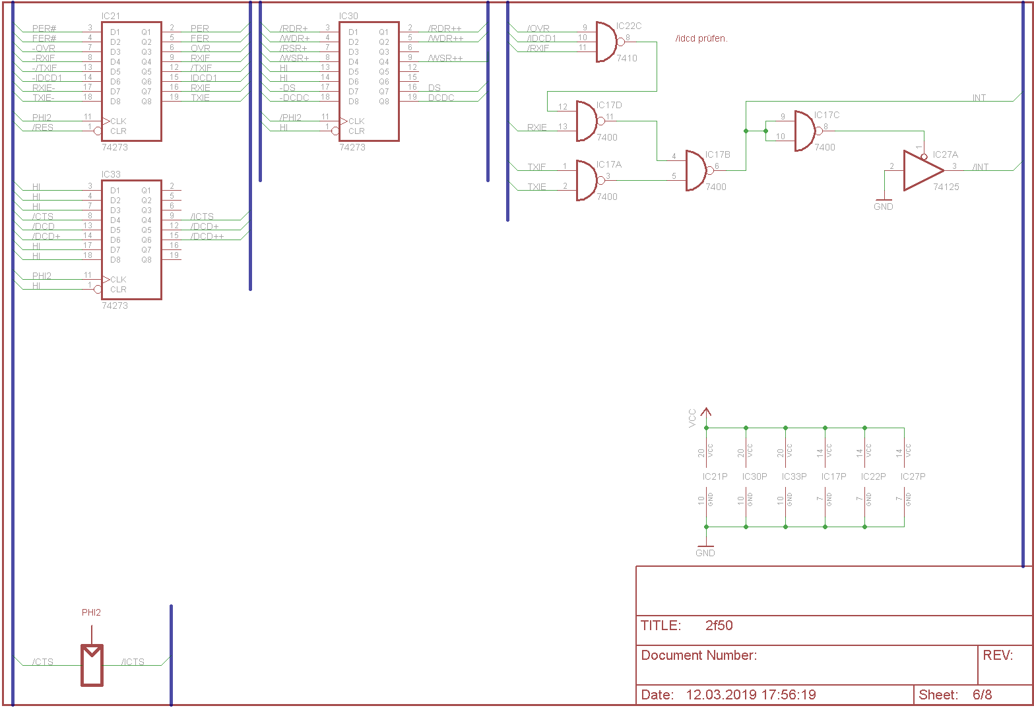Click the IC17D 7400 NAND gate
Image resolution: width=1034 pixels, height=708 pixels.
587,121
